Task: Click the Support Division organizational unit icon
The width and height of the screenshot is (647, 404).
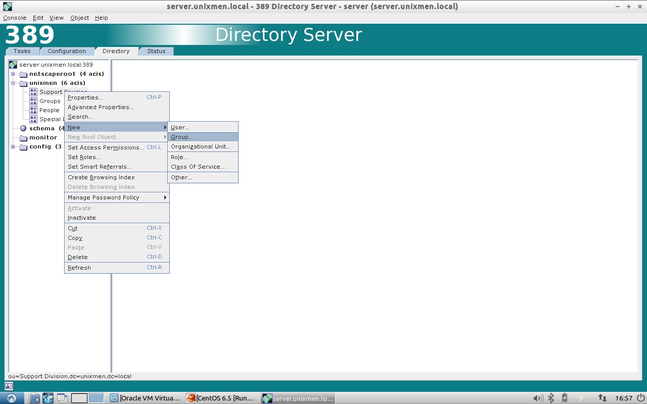Action: (33, 92)
